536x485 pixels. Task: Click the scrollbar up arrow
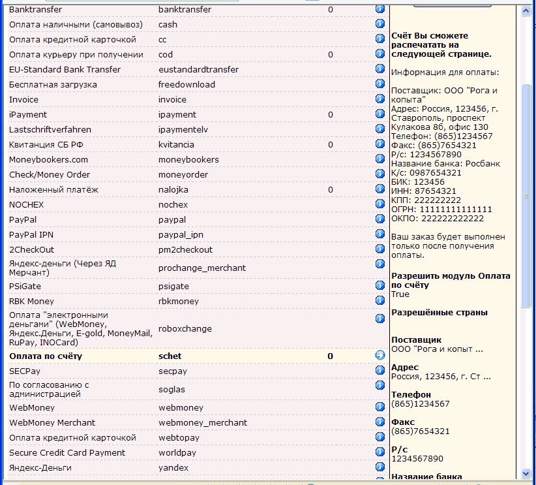pyautogui.click(x=526, y=11)
